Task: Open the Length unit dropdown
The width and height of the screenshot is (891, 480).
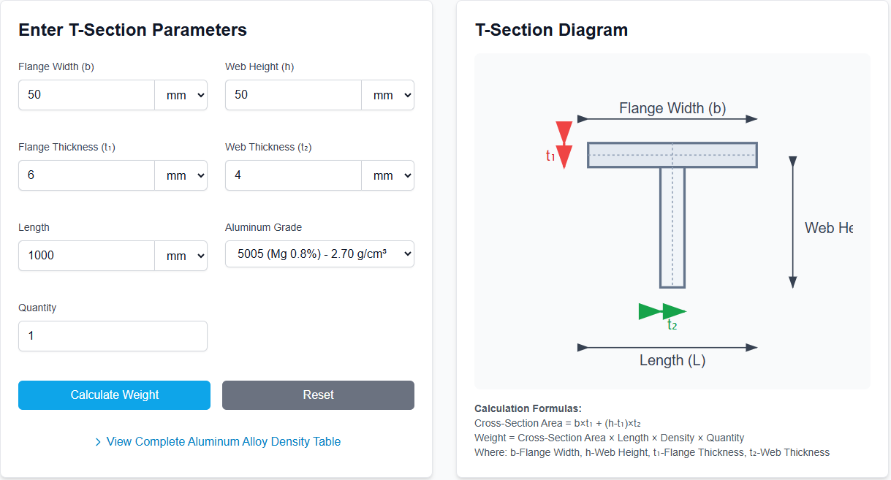Action: pyautogui.click(x=181, y=256)
